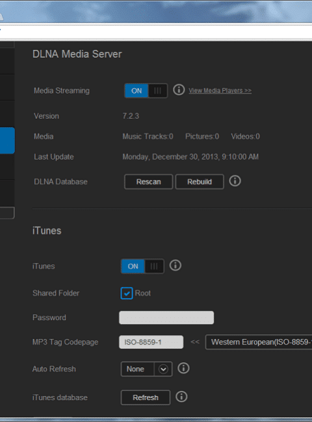Show info icon beside Auto Refresh

coord(183,368)
